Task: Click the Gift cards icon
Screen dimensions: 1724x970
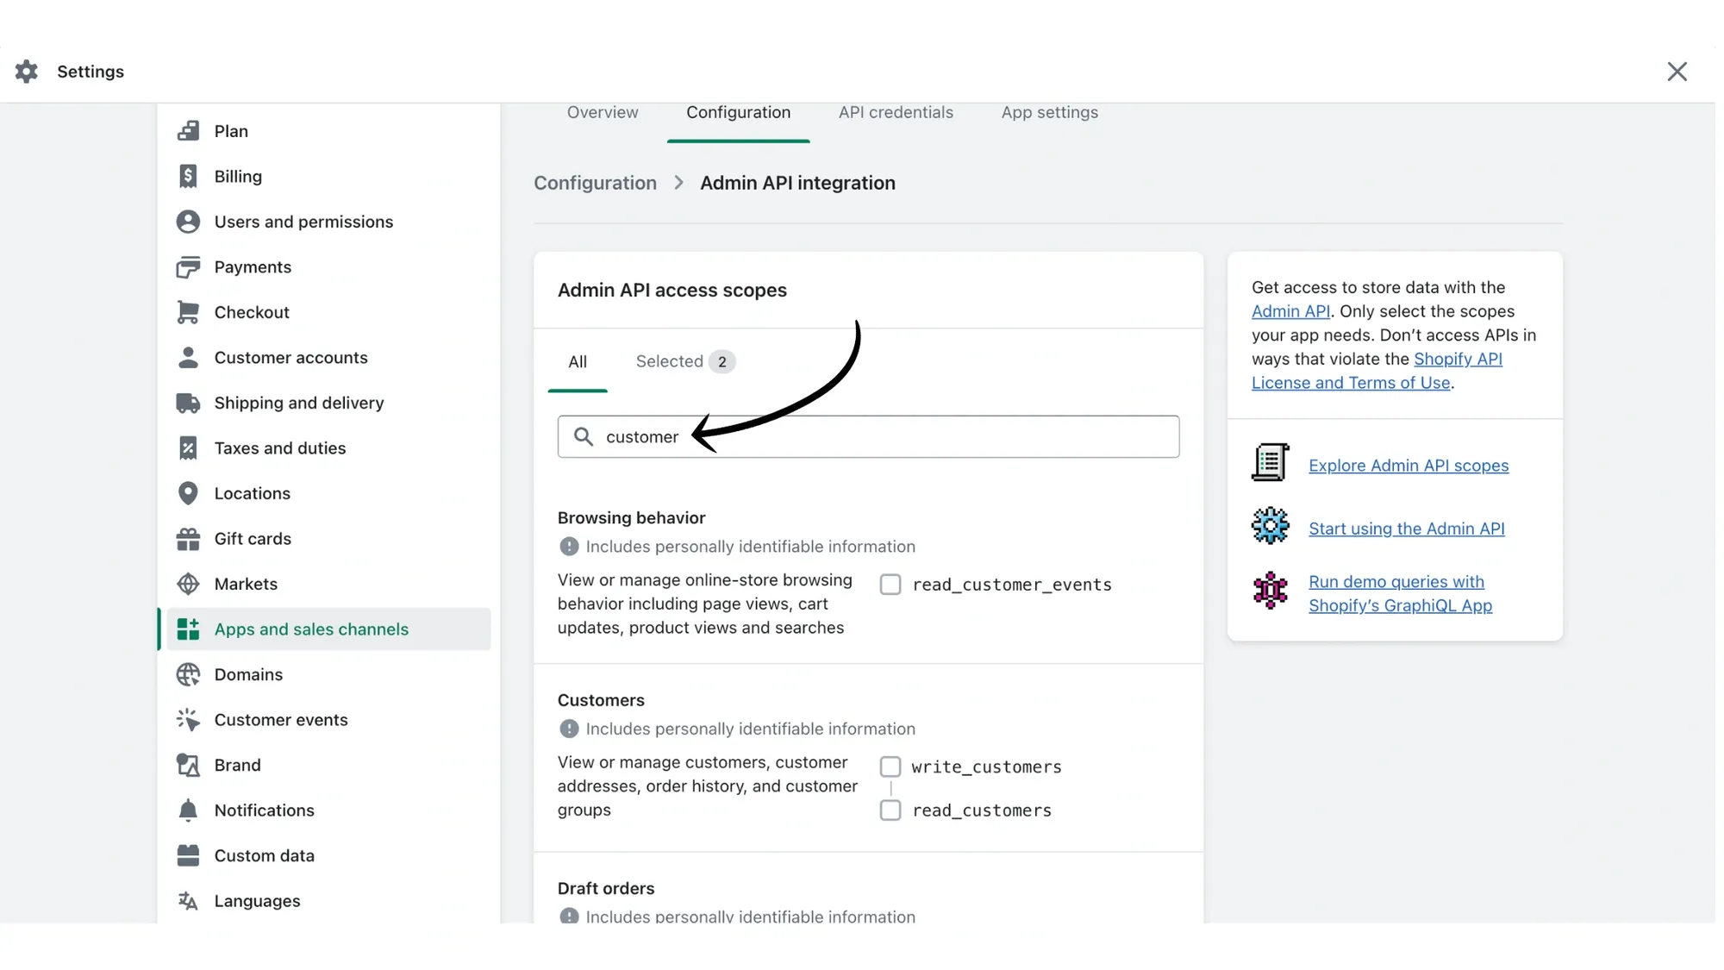Action: (x=188, y=538)
